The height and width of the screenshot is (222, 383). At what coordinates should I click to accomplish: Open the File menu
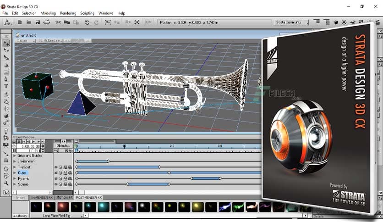point(5,13)
